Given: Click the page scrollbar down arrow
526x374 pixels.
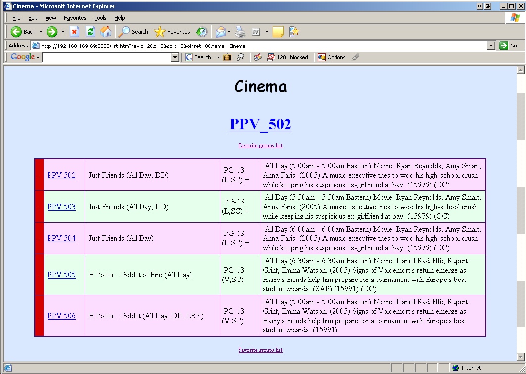Looking at the screenshot, I should click(520, 357).
